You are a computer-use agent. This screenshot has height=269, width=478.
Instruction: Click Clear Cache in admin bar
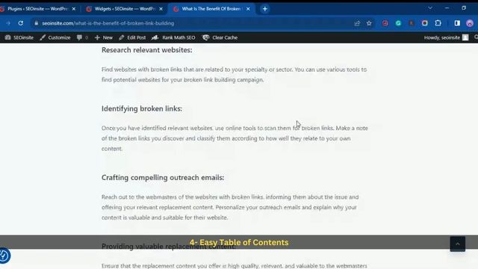point(220,37)
